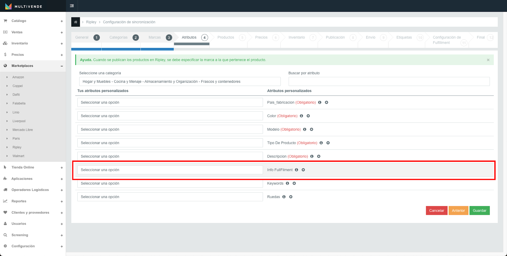Image resolution: width=507 pixels, height=256 pixels.
Task: Click Ripley breadcrumb link
Action: click(91, 22)
